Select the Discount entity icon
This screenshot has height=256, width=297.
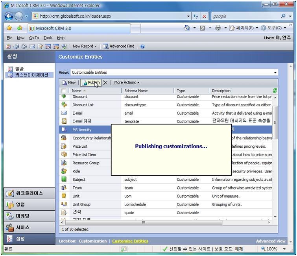point(64,96)
